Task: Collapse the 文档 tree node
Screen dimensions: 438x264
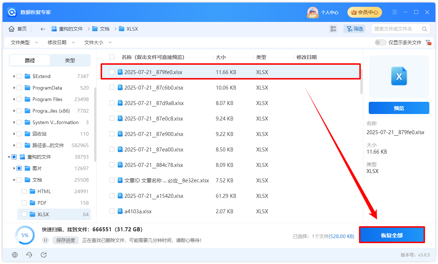Action: 14,180
